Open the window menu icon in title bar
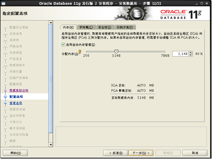 point(3,3)
